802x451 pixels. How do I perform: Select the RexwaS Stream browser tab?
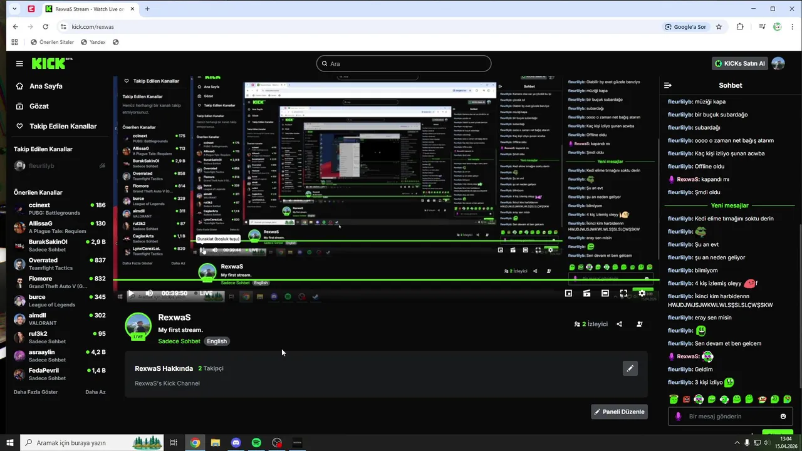[90, 9]
